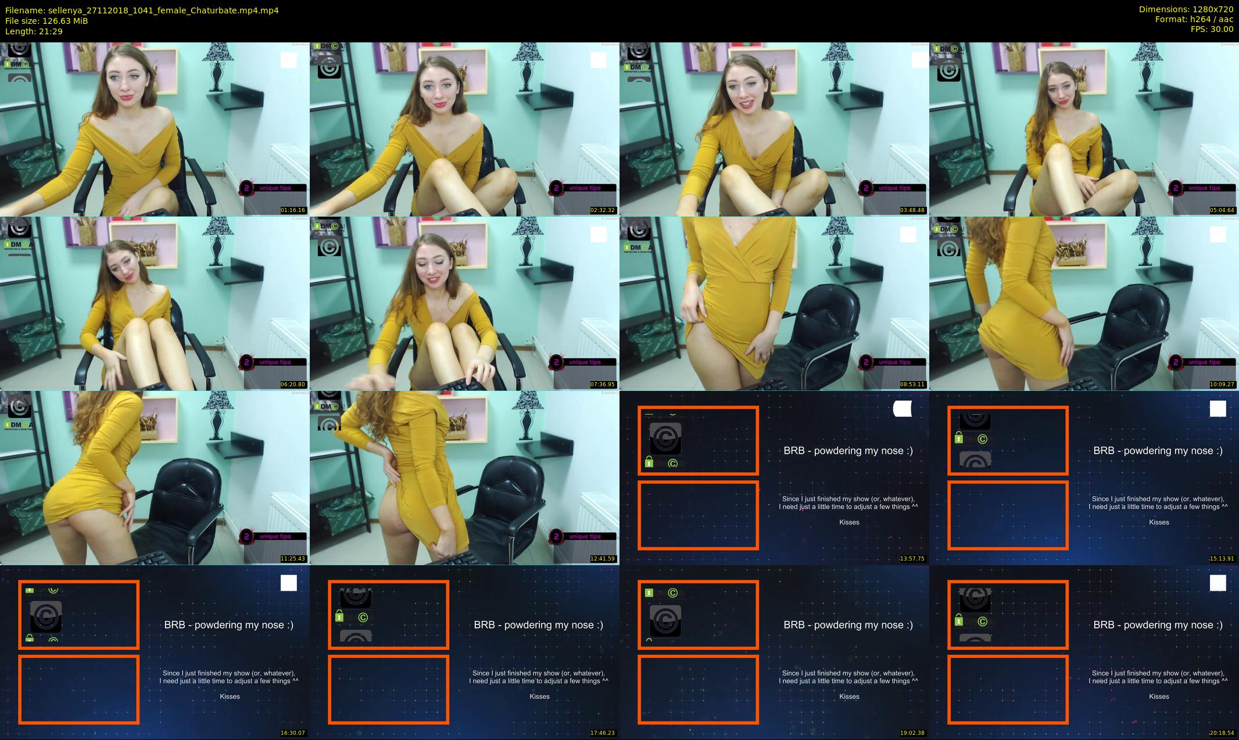
Task: Open the last thumbnail at 20:18.54
Action: click(1084, 652)
